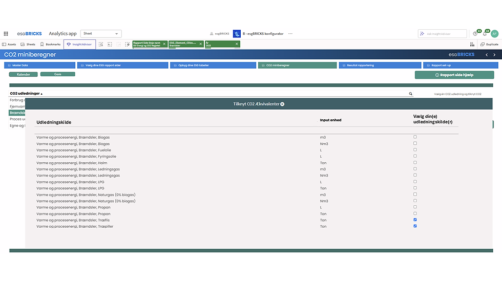Check the Biogas m3 checkbox

415,137
